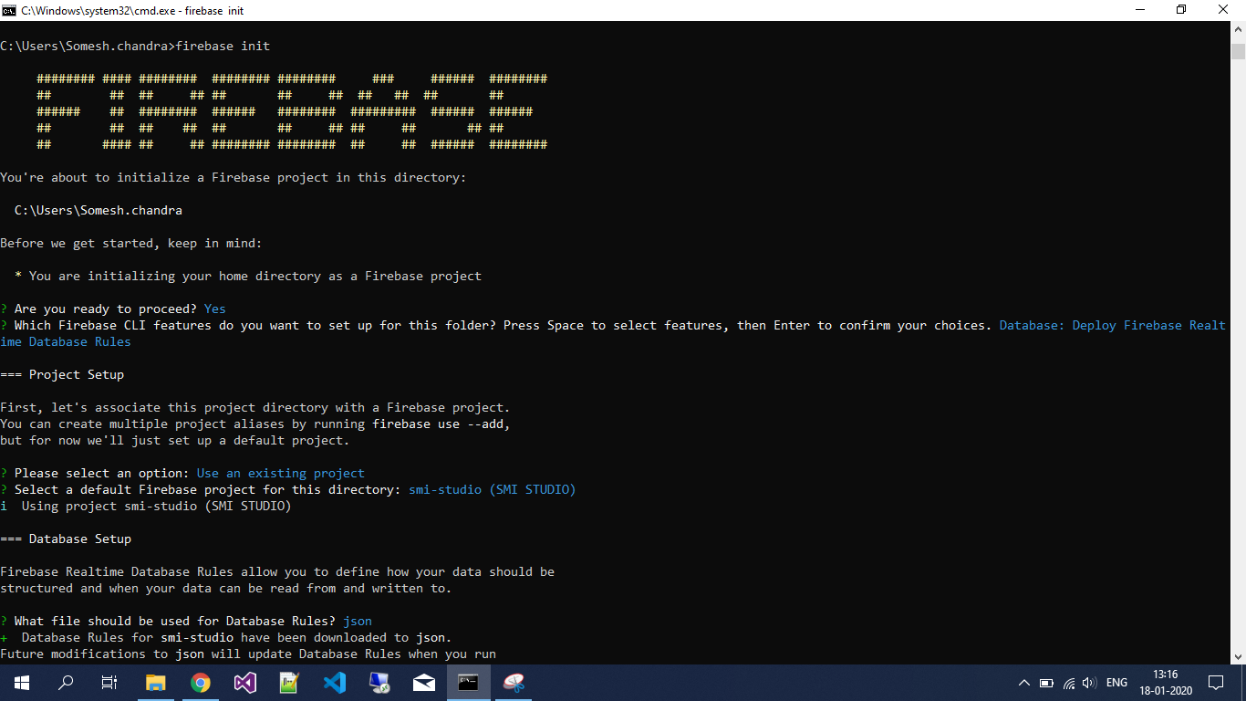Check battery status in the tray
The width and height of the screenshot is (1246, 701).
[x=1046, y=682]
